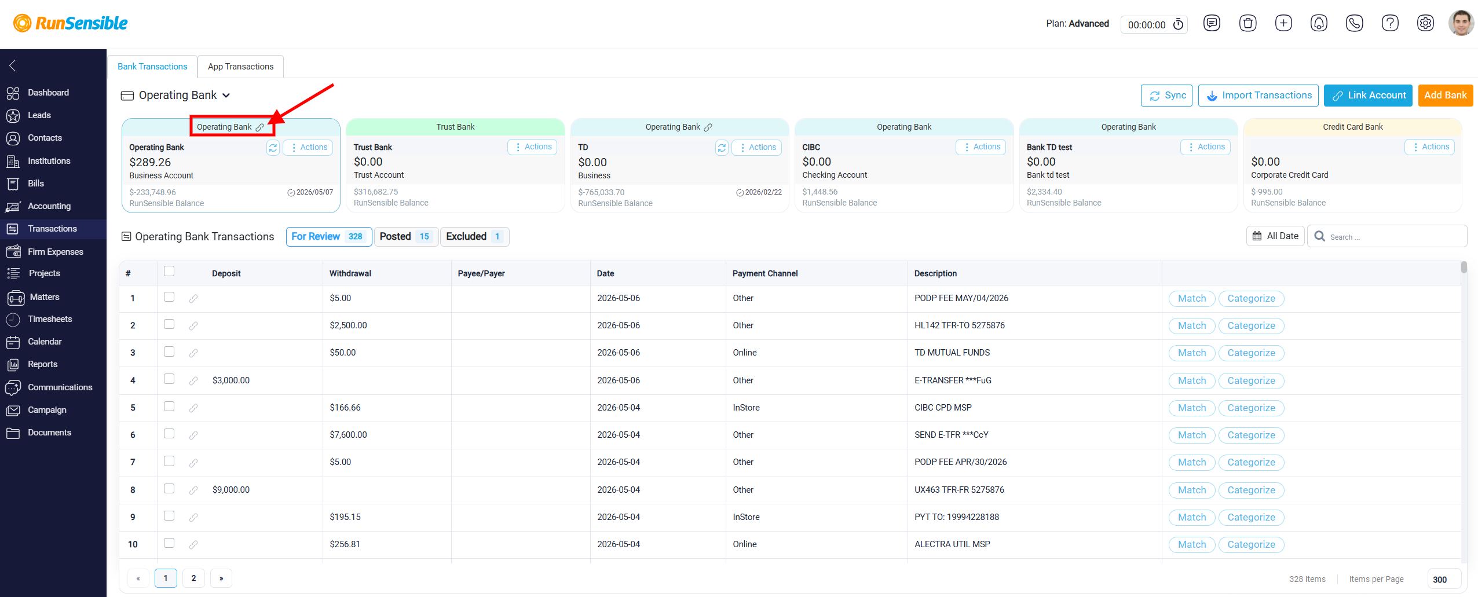
Task: Click the RunSensible logo
Action: pos(71,23)
